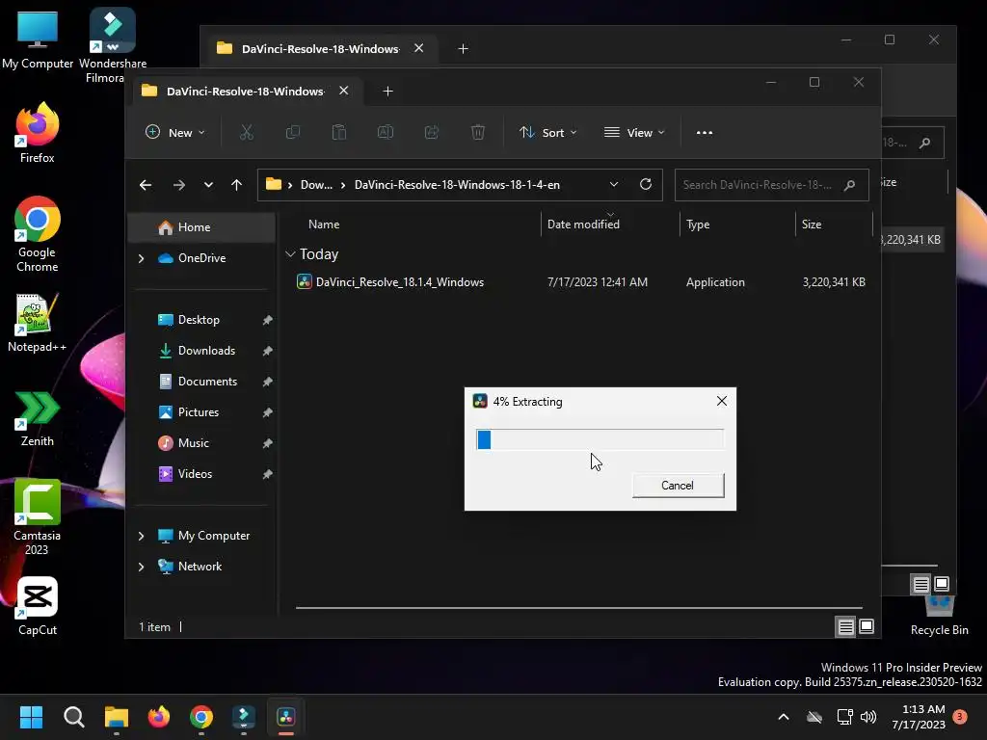Switch to details view in front window
The width and height of the screenshot is (987, 740).
click(x=845, y=626)
